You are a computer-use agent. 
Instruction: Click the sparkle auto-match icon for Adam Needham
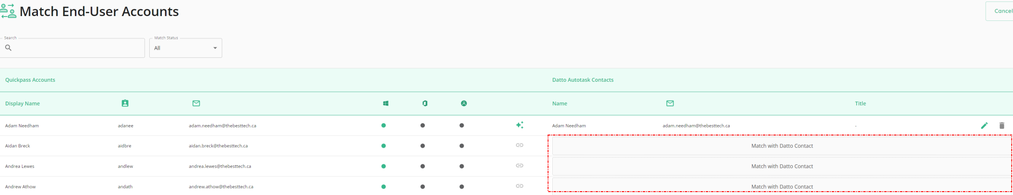(520, 125)
